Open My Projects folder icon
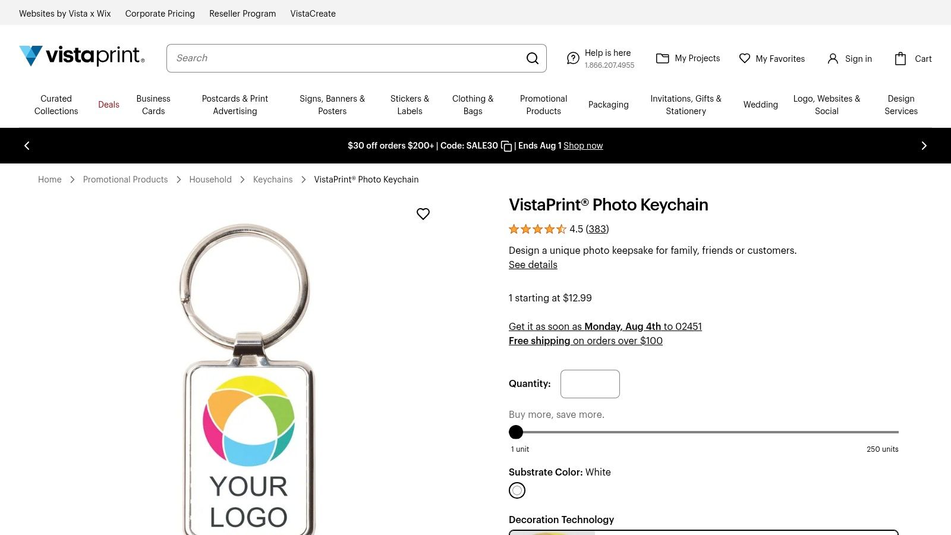The height and width of the screenshot is (535, 951). (x=663, y=58)
